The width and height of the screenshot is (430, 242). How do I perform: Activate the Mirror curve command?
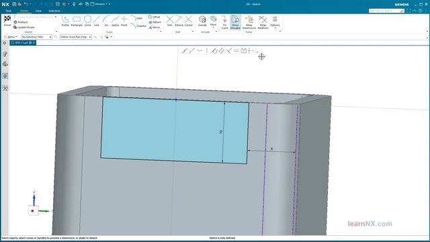(154, 28)
